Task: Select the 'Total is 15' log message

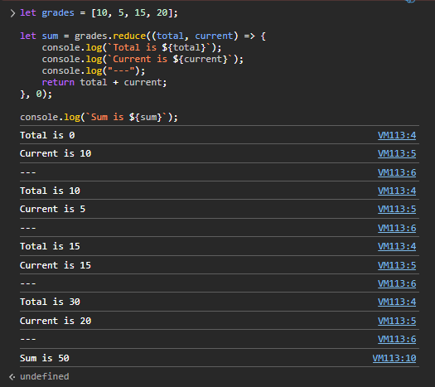Action: 50,246
